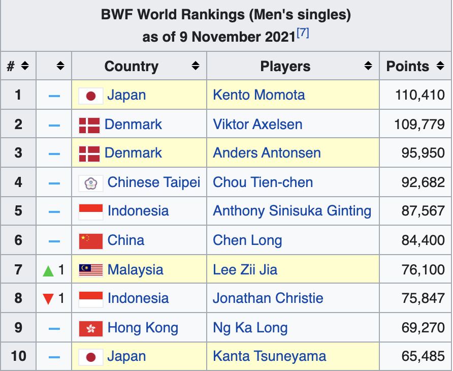Click Denmark flag next to Viktor Axelsen
Viewport: 453px width, 371px height.
click(89, 125)
